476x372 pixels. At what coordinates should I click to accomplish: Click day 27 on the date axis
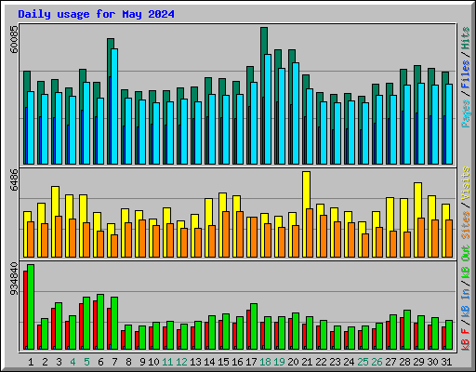point(390,362)
